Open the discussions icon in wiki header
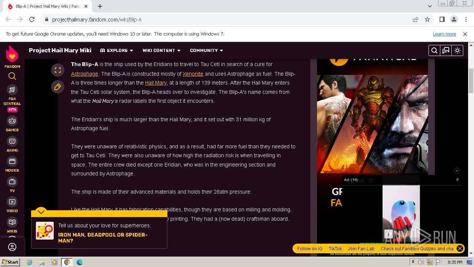 pos(446,50)
